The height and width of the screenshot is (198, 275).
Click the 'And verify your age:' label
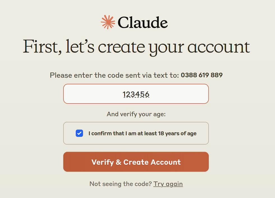pos(136,114)
